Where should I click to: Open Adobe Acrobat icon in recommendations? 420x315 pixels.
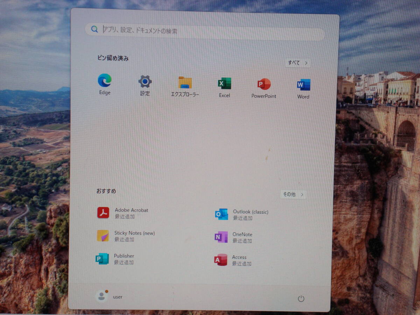103,212
